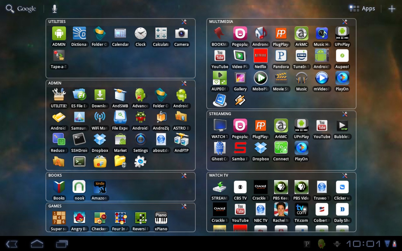Launch the AndSMB app
402x251 pixels.
tap(120, 98)
